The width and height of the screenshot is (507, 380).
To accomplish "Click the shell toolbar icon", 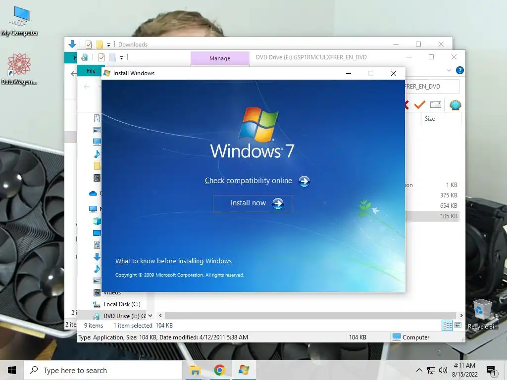I will [455, 105].
